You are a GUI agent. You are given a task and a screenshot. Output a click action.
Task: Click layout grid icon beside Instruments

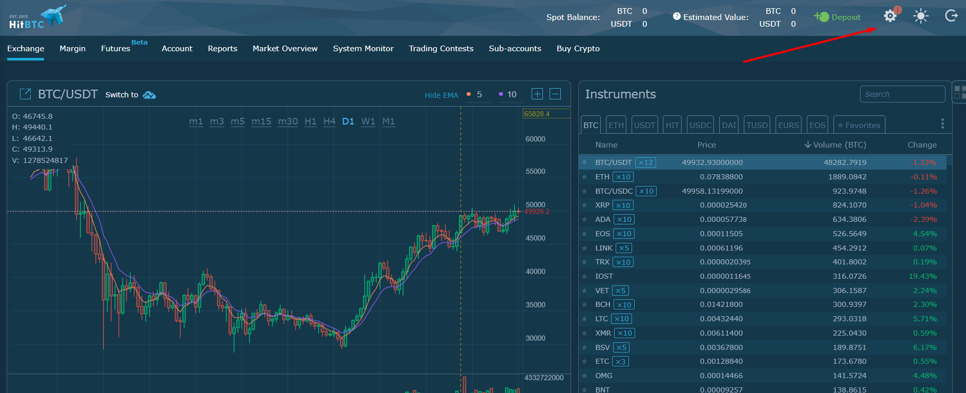(x=960, y=92)
